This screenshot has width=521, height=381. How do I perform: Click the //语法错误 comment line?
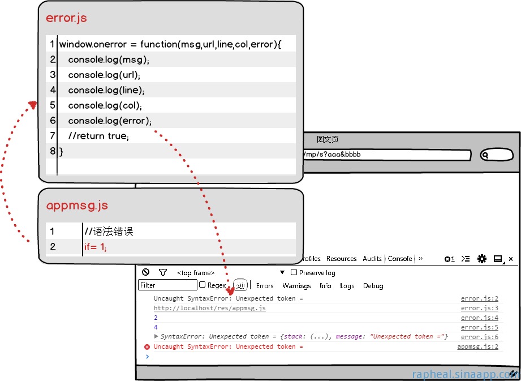tap(109, 232)
